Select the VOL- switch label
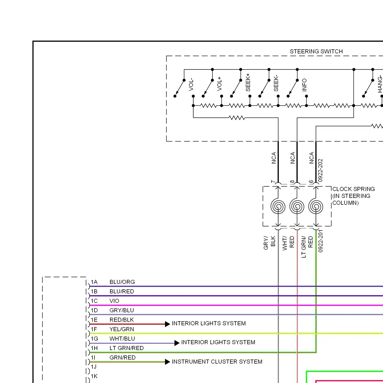Viewport: 383px width, 383px height. pyautogui.click(x=191, y=85)
